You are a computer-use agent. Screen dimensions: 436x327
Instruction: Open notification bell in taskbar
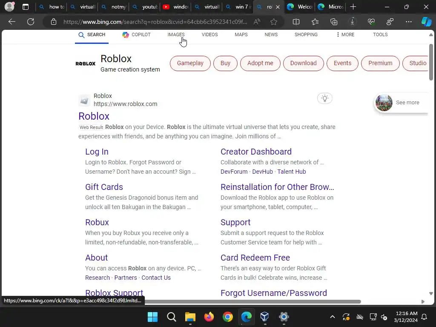(x=424, y=317)
